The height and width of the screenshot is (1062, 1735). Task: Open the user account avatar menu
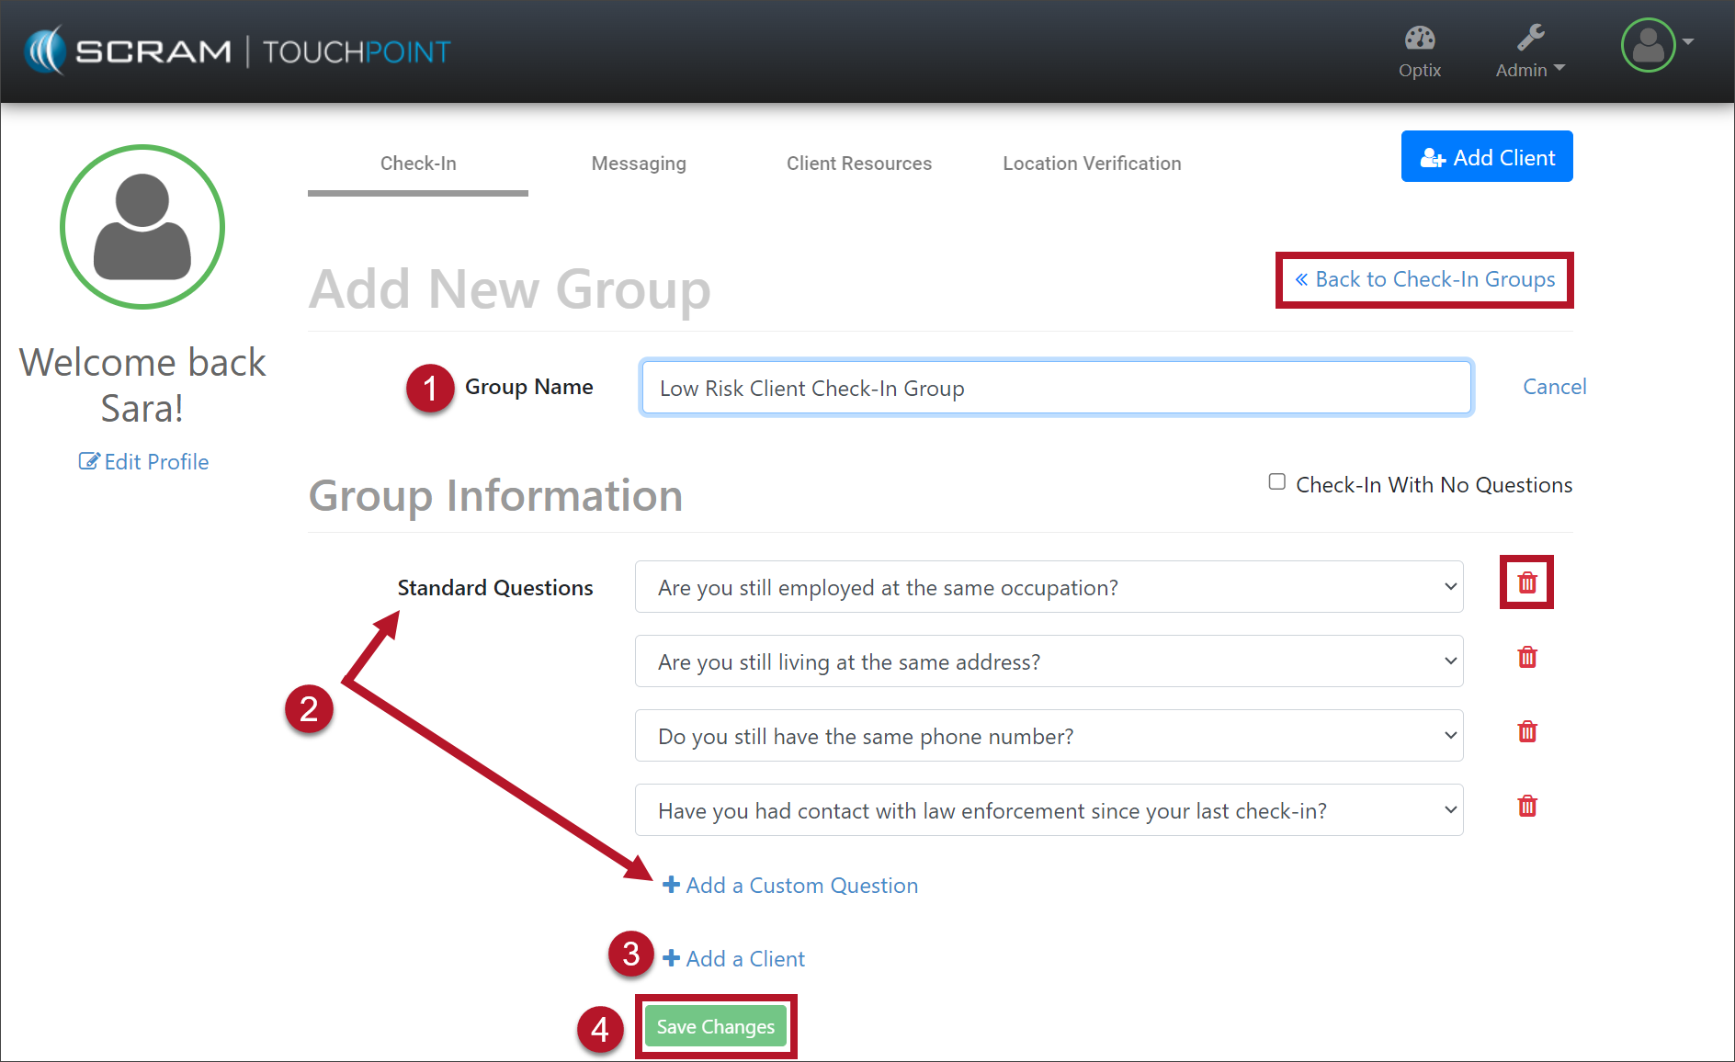point(1655,45)
